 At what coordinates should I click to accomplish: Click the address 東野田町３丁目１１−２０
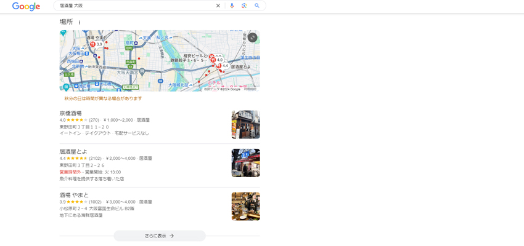pyautogui.click(x=84, y=127)
